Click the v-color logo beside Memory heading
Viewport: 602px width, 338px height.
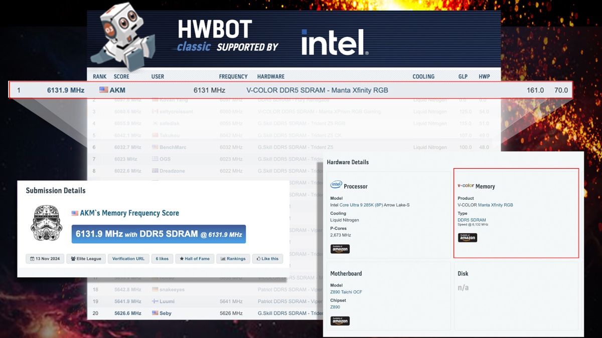click(x=466, y=186)
